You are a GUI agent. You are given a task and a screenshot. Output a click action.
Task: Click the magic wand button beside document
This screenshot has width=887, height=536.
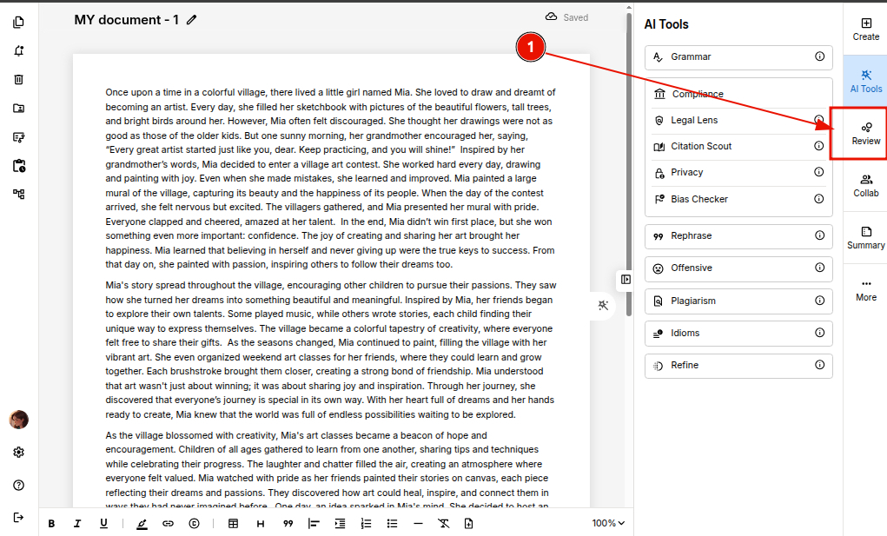pos(603,305)
